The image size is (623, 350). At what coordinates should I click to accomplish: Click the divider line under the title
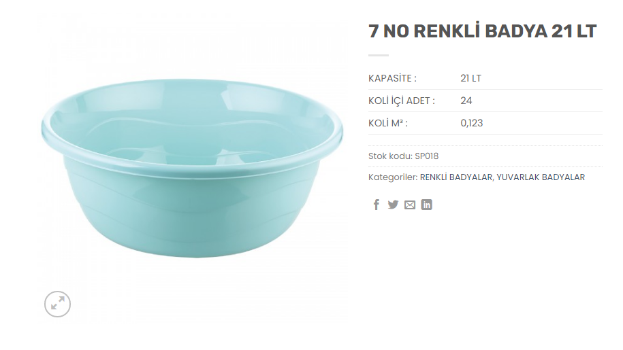click(379, 56)
